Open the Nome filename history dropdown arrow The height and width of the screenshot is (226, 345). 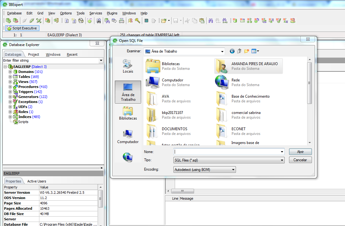(x=282, y=152)
